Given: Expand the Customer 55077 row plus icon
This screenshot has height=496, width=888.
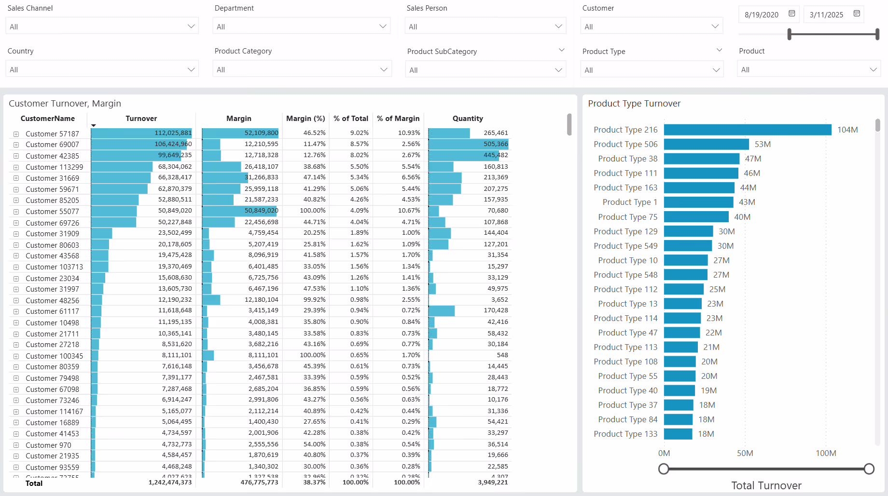Looking at the screenshot, I should click(x=16, y=212).
